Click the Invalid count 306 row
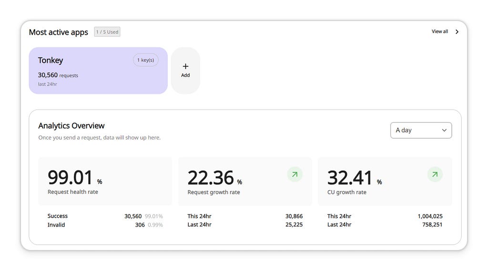This screenshot has height=271, width=488. (105, 225)
